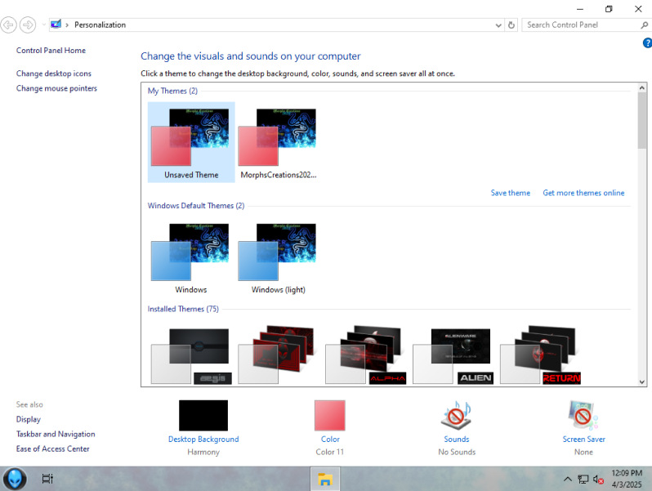The width and height of the screenshot is (652, 491).
Task: Select the aegis installed theme
Action: click(191, 355)
